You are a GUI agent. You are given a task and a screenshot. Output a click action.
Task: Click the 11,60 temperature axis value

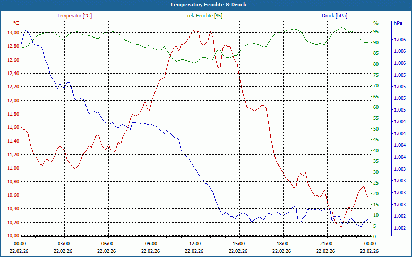(13, 127)
